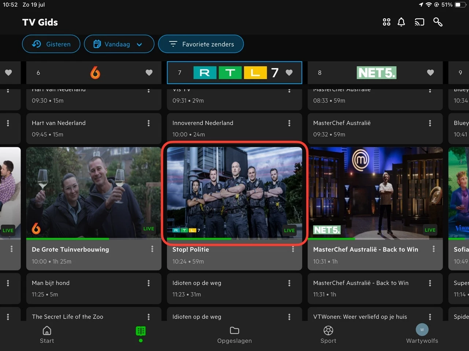Open the notifications bell
This screenshot has width=469, height=351.
(401, 22)
